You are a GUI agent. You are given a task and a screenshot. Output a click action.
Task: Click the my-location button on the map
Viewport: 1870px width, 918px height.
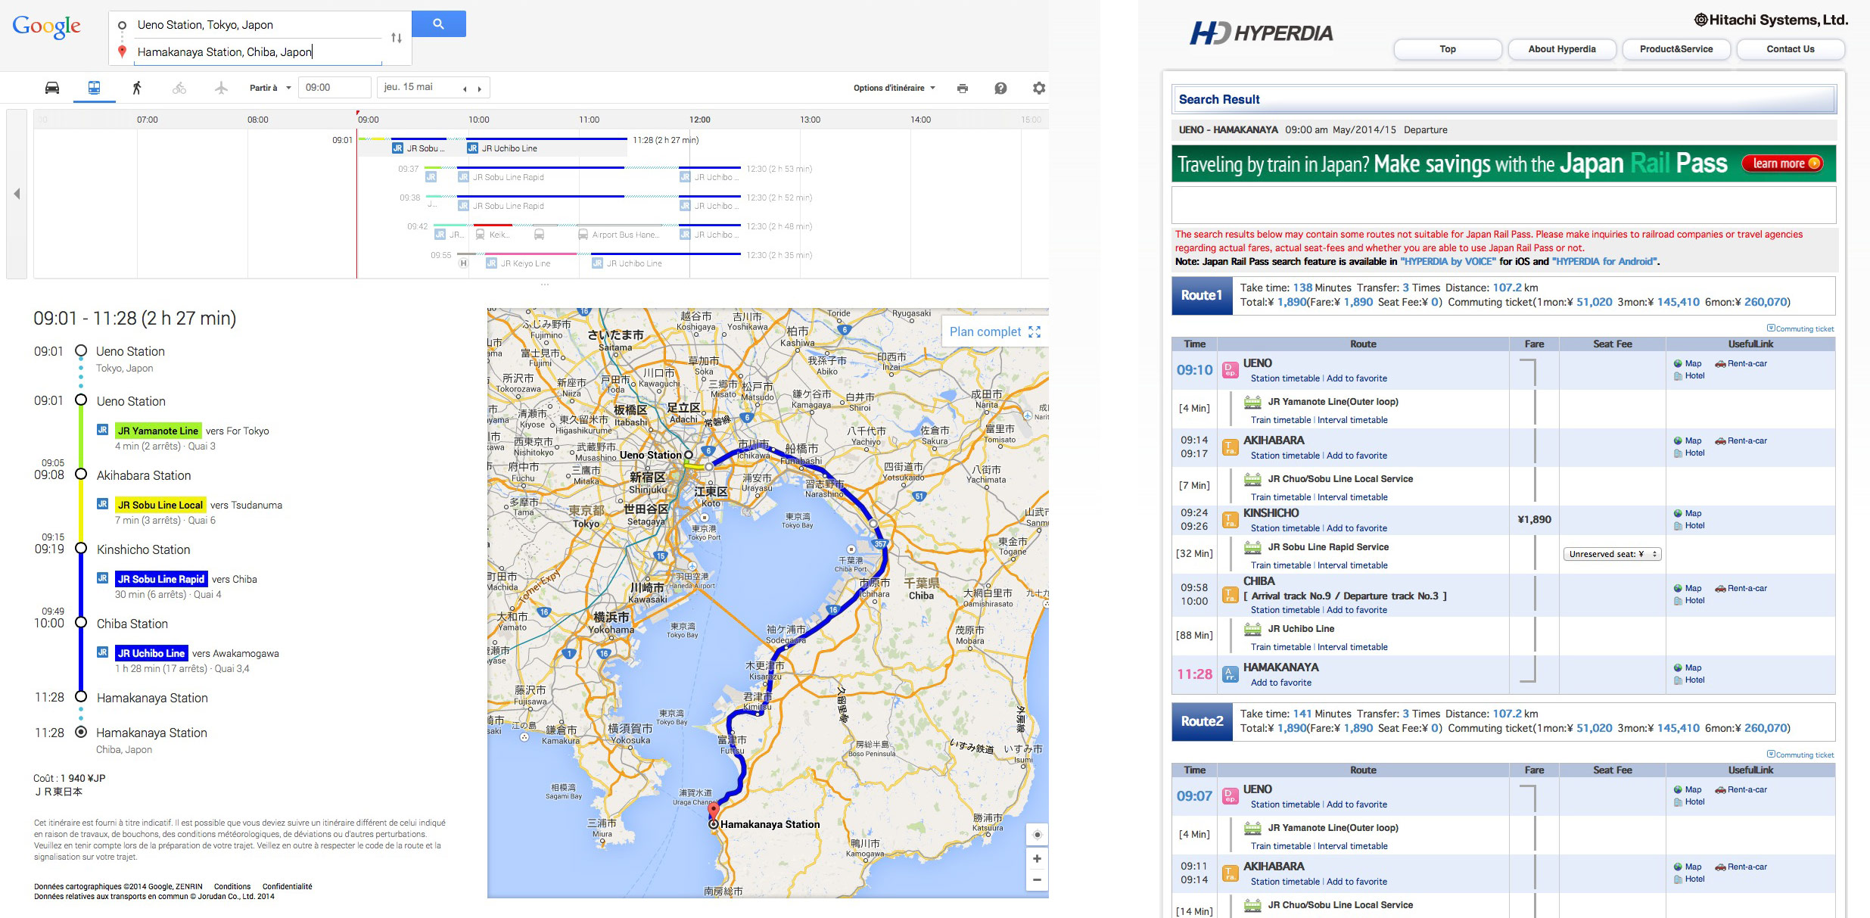click(x=1037, y=834)
